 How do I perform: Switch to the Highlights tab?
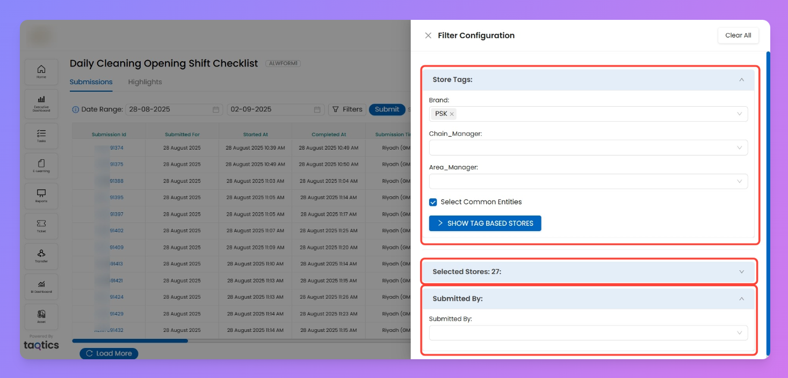[x=145, y=82]
